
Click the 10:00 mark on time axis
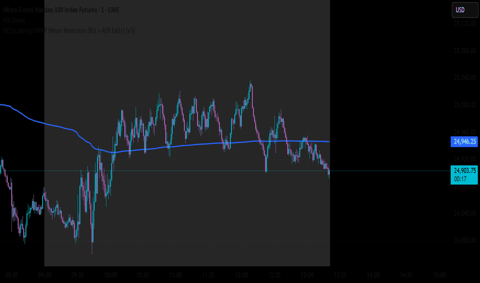coord(111,275)
